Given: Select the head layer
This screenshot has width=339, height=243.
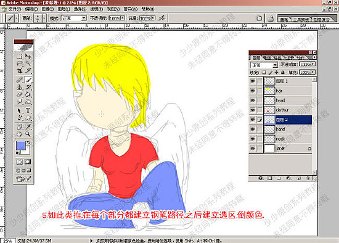Looking at the screenshot, I should pyautogui.click(x=288, y=101).
